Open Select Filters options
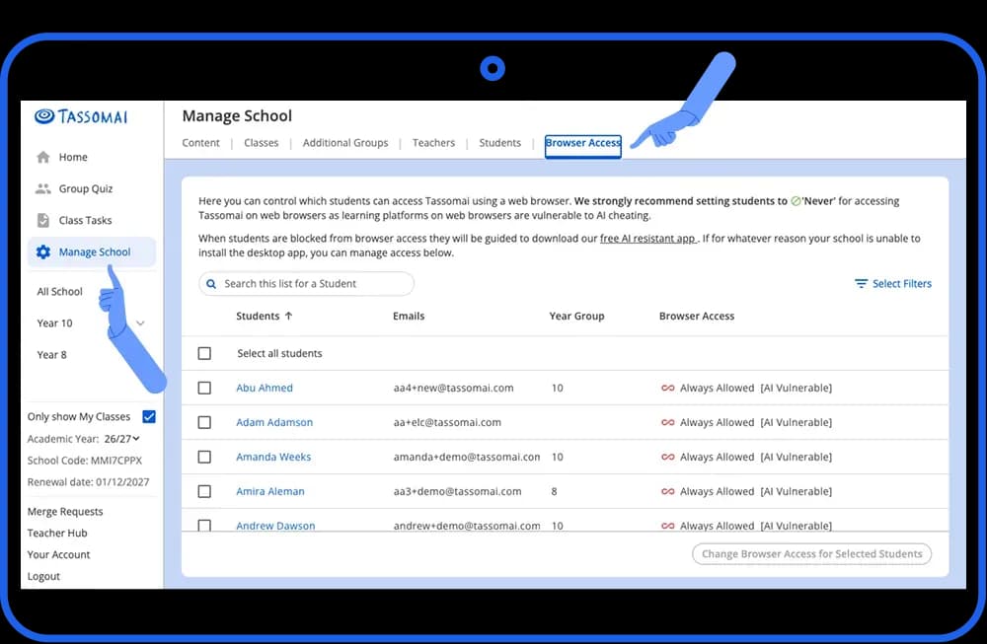Viewport: 987px width, 644px height. tap(893, 284)
